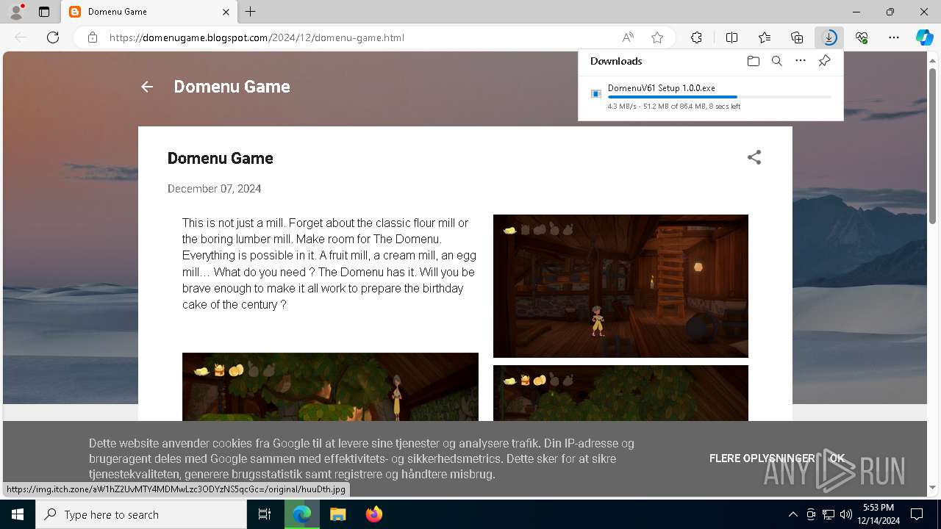Image resolution: width=941 pixels, height=529 pixels.
Task: Open the mill interior screenshot with staircase
Action: coord(620,286)
